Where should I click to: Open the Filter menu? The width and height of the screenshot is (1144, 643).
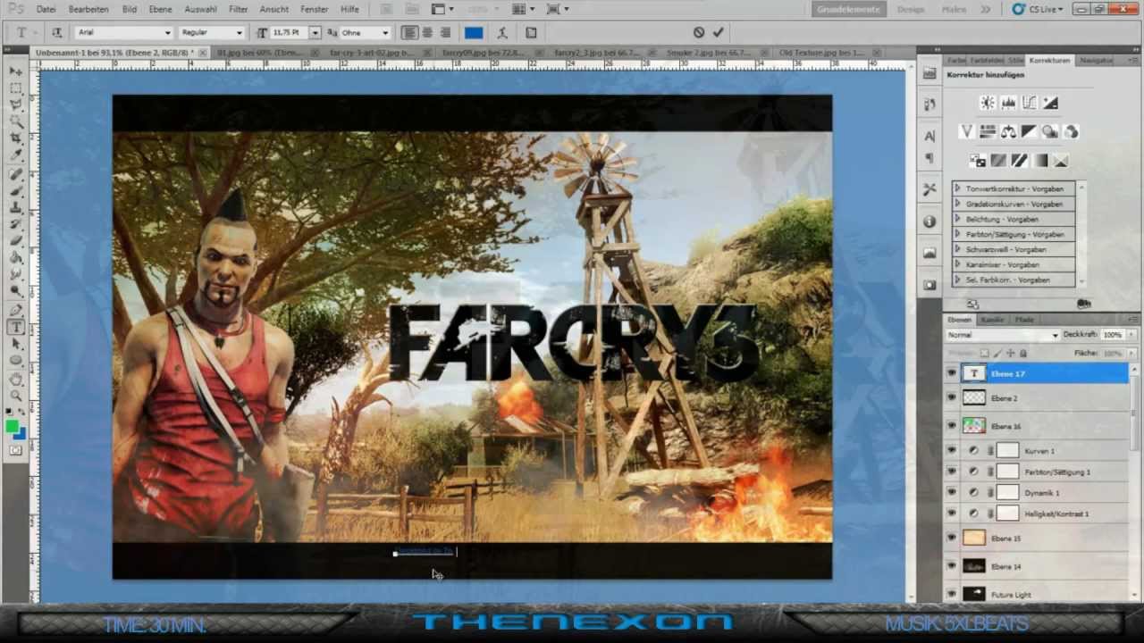[x=238, y=9]
